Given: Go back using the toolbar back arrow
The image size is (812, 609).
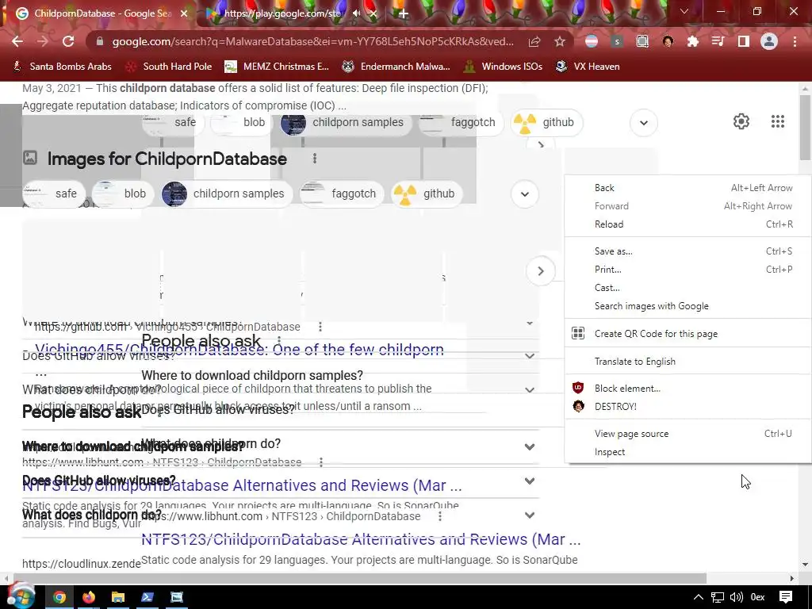Looking at the screenshot, I should [x=17, y=41].
